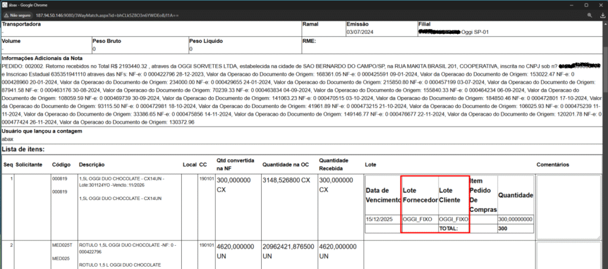Screen dimensions: 608x269
Task: Select the OGGI_FIXO value under Lote Cliente
Action: tap(454, 219)
